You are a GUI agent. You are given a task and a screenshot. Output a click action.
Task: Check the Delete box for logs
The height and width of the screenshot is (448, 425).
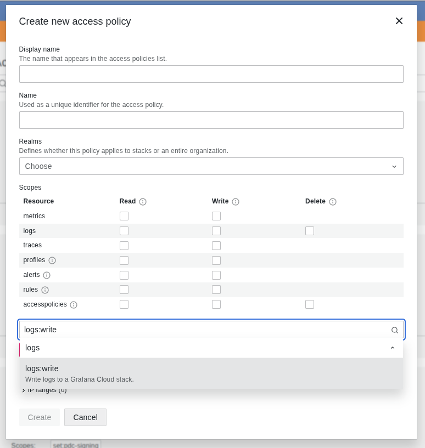[310, 231]
